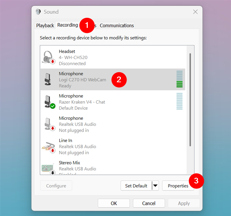
Task: Click the 'Default Device' status text
Action: pos(73,108)
